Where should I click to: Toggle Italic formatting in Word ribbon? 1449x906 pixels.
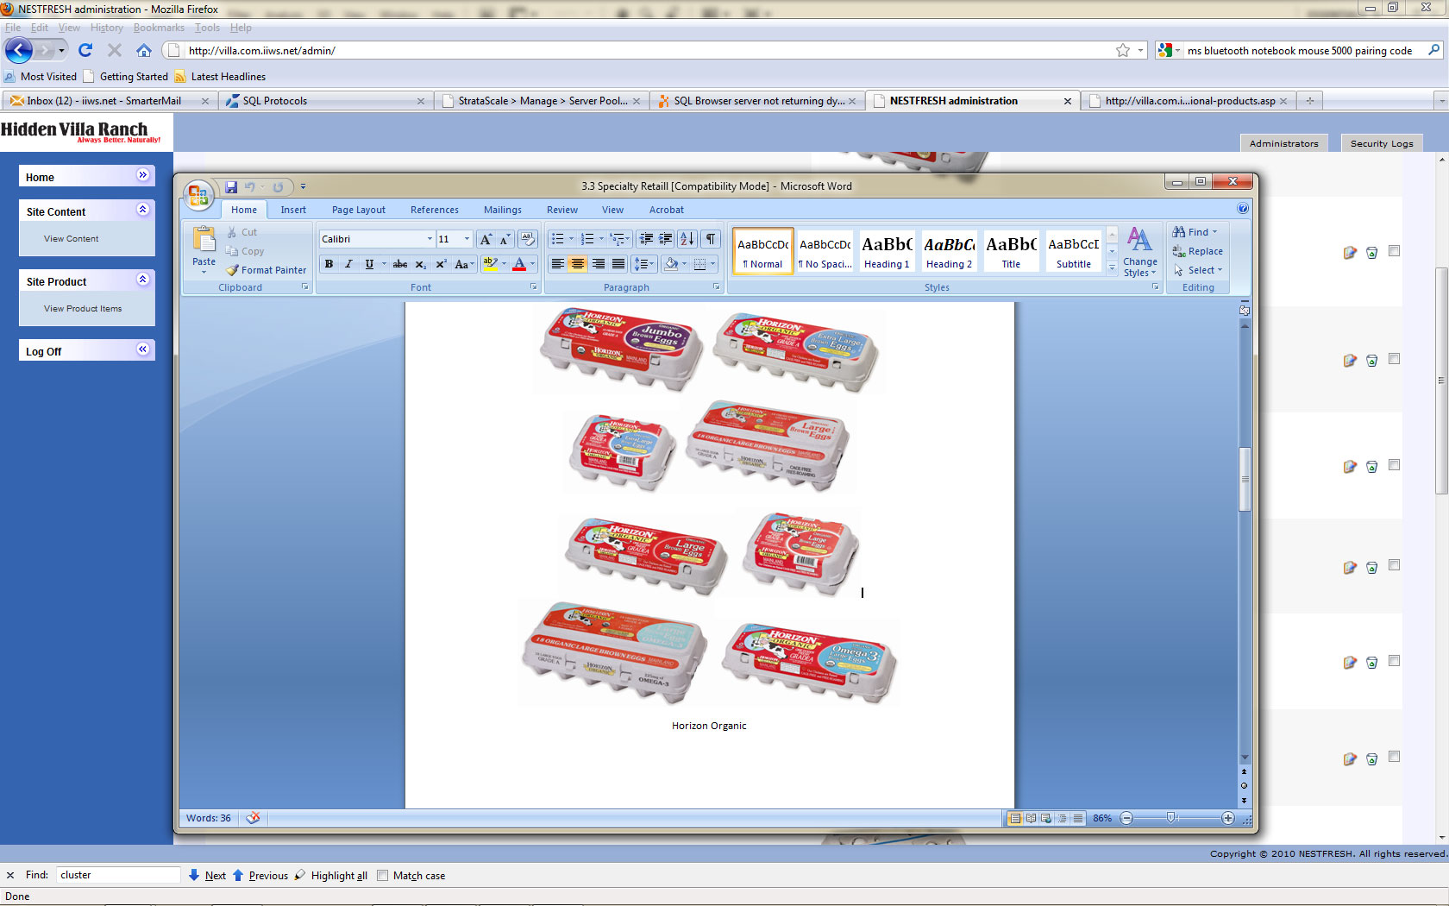point(348,264)
